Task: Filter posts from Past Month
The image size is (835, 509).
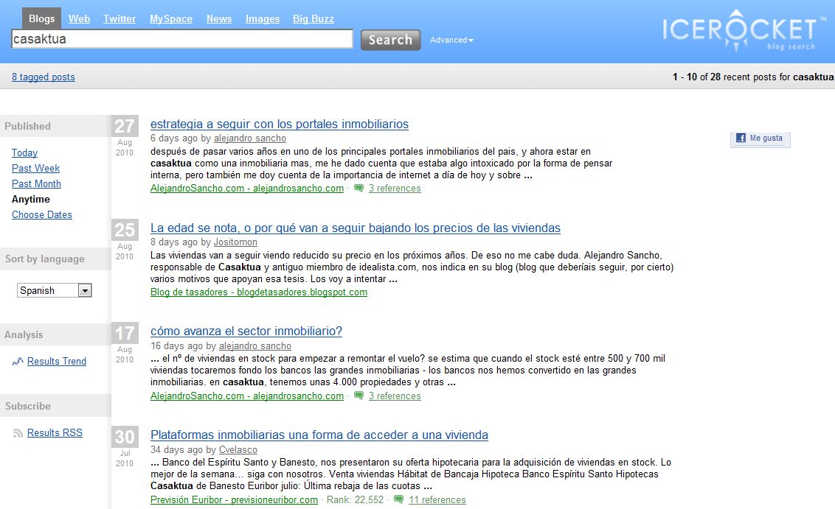Action: click(x=36, y=183)
